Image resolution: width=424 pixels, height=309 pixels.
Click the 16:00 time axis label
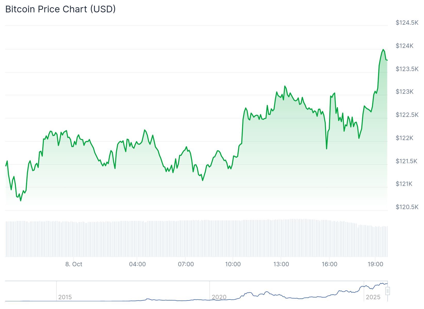click(x=329, y=264)
